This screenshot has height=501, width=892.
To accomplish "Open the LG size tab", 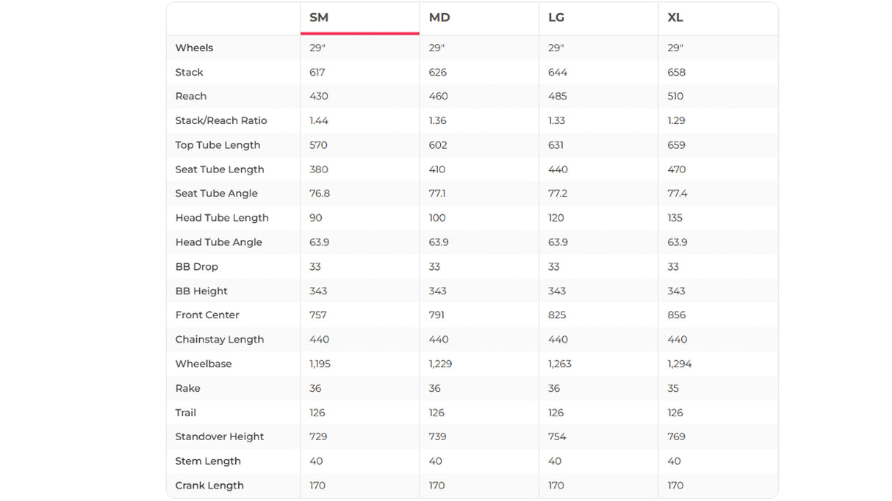I will [556, 18].
